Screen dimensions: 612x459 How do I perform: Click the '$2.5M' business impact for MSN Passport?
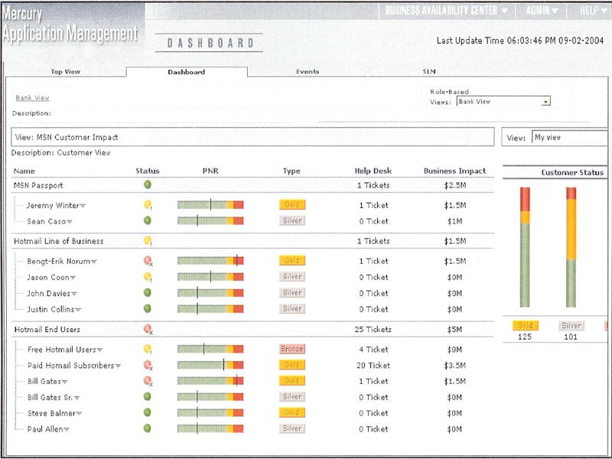(455, 185)
